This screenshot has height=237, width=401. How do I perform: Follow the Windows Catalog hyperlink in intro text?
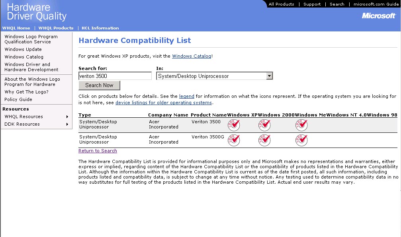point(191,56)
